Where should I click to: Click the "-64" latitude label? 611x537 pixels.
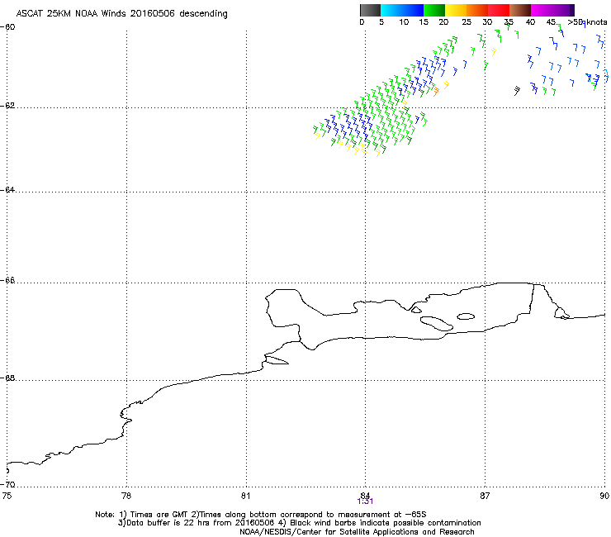tap(7, 190)
